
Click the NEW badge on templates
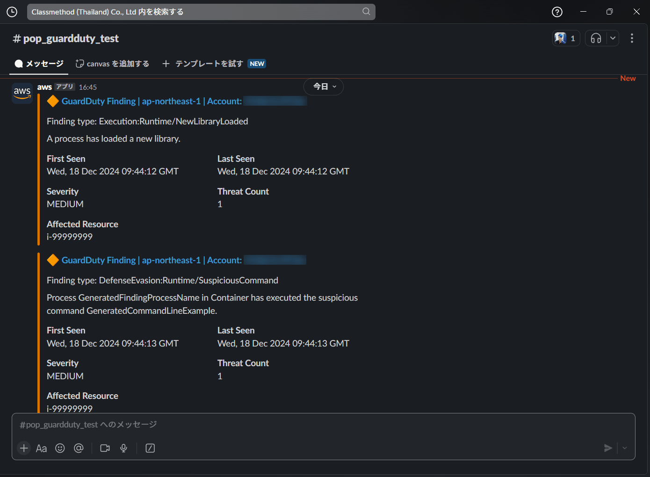pyautogui.click(x=257, y=64)
